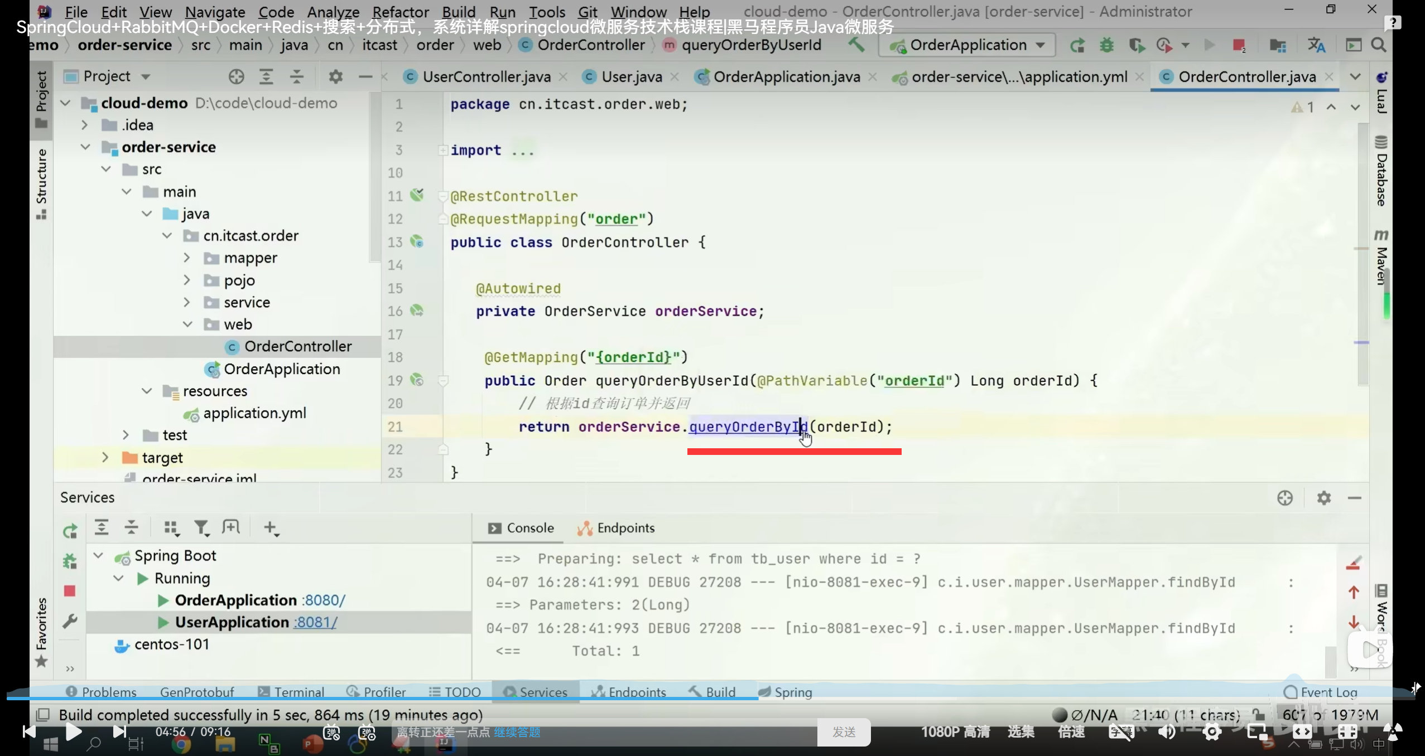Click the Select Opened File crosshair icon
Viewport: 1425px width, 756px height.
(236, 76)
